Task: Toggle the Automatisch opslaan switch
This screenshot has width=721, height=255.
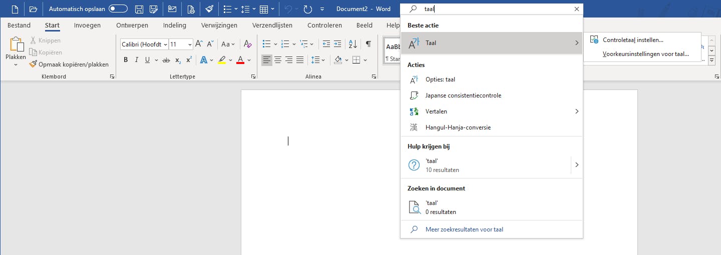Action: tap(118, 9)
